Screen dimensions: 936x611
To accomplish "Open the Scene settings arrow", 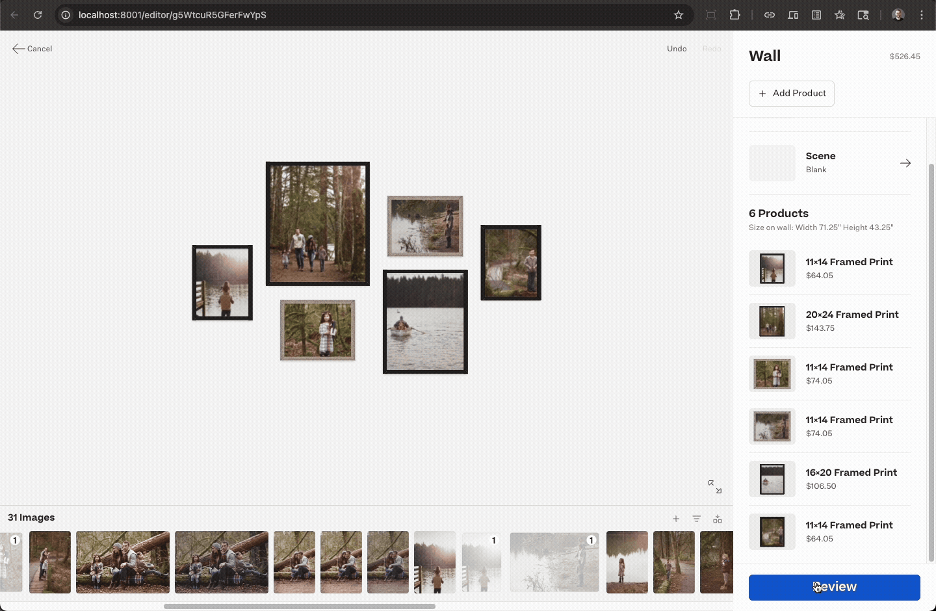I will click(x=905, y=163).
